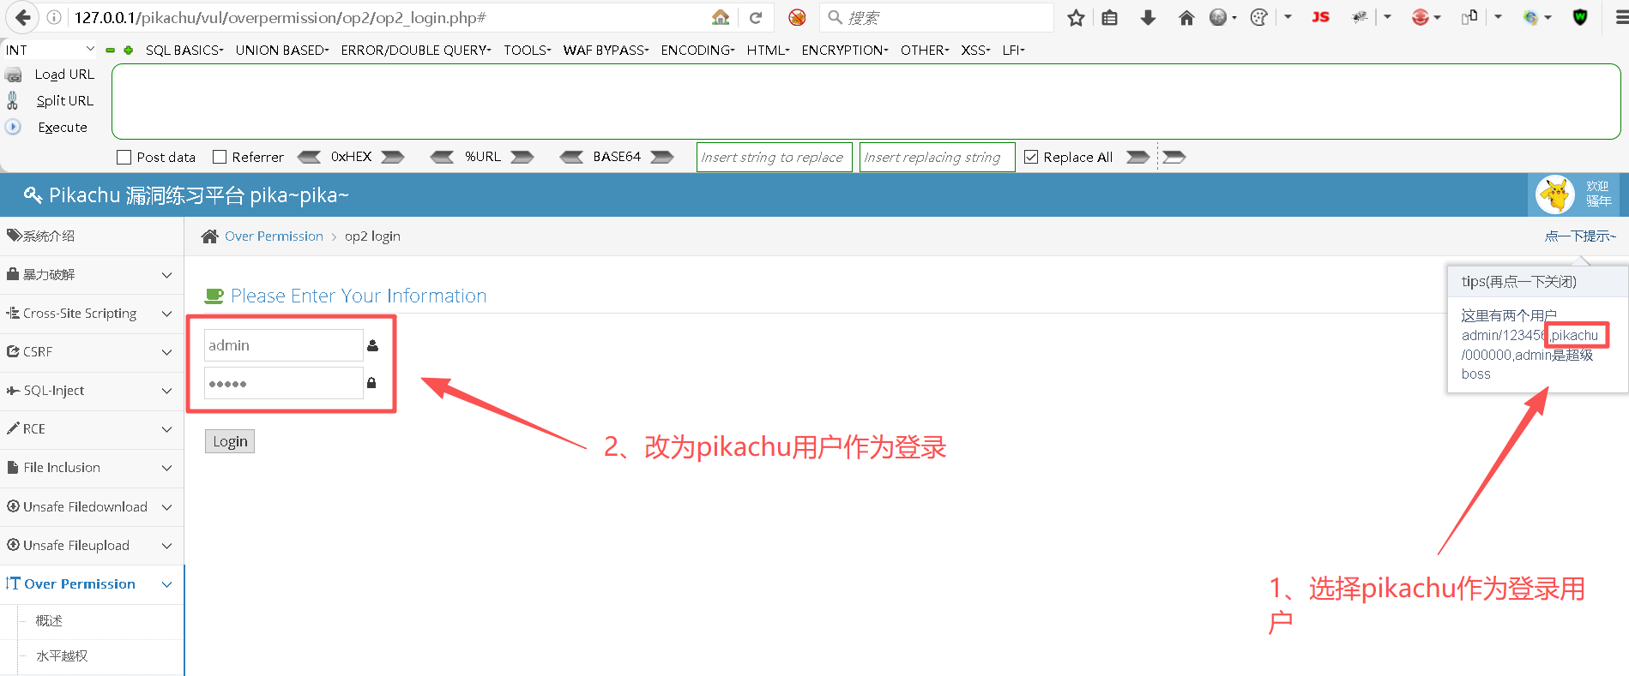The width and height of the screenshot is (1629, 676).
Task: Enable the Post data checkbox
Action: (124, 157)
